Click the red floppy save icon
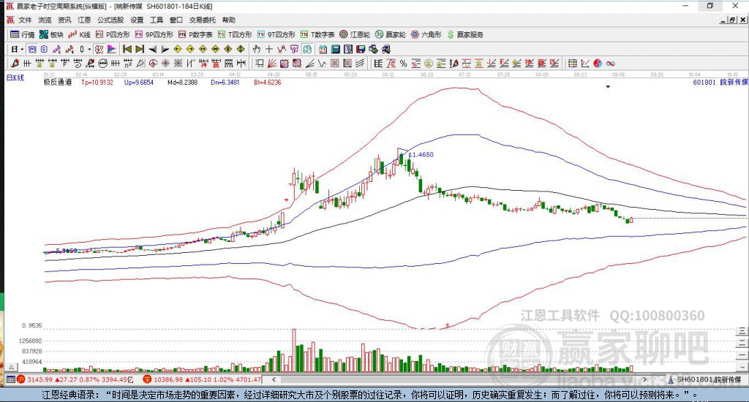749x402 pixels. point(361,49)
